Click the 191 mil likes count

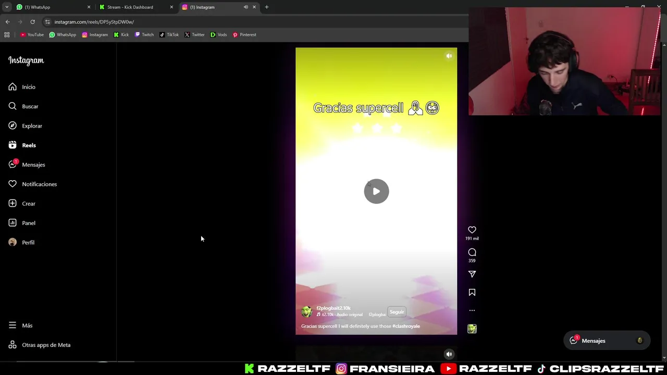tap(472, 239)
